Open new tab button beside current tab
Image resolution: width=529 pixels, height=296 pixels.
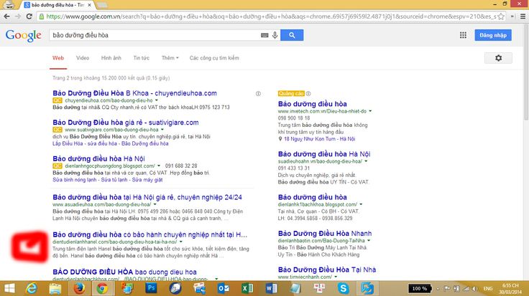[x=102, y=5]
